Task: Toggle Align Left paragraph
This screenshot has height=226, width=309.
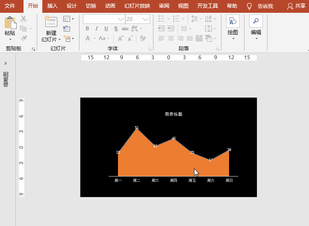Action: click(x=162, y=38)
